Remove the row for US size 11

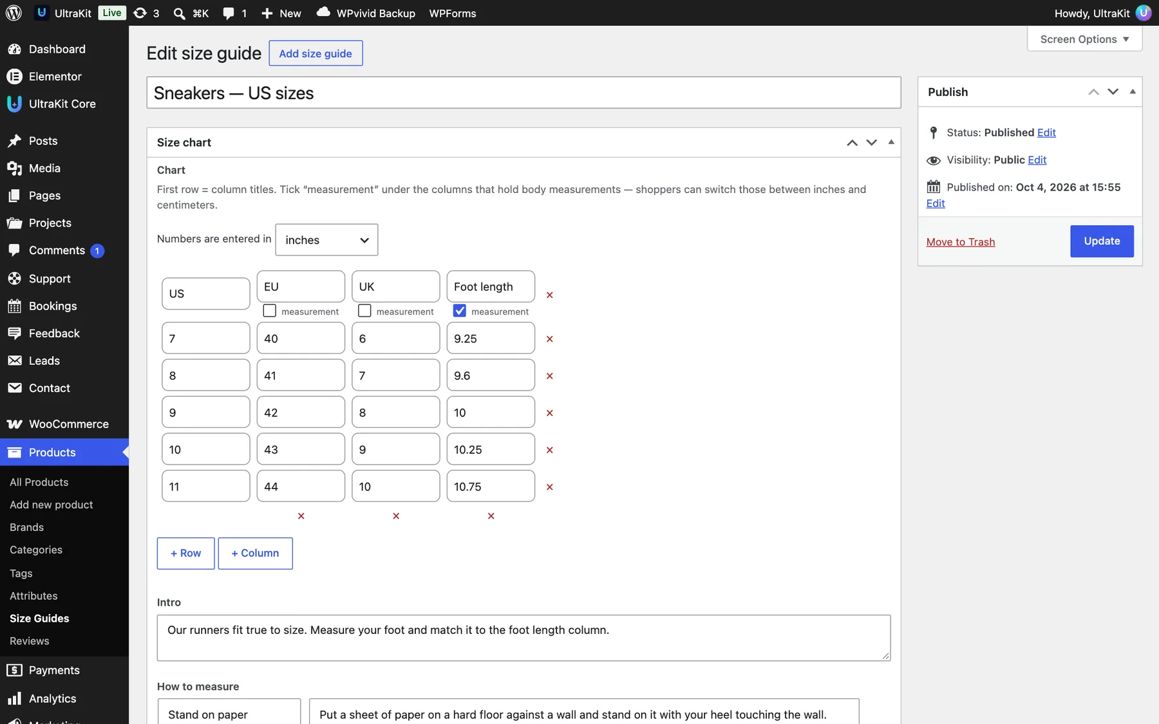549,487
